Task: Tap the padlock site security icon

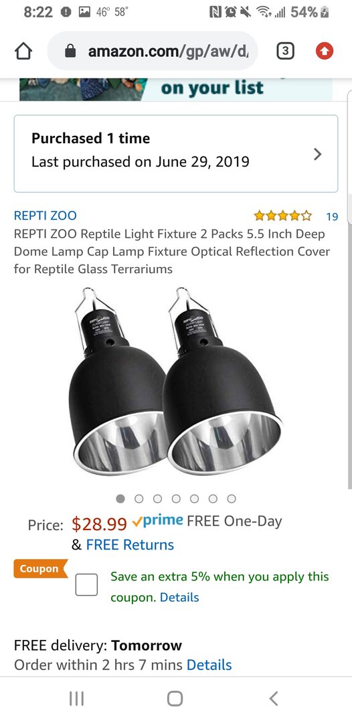Action: (x=70, y=51)
